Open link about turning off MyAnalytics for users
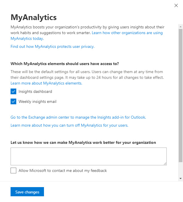 coord(69,125)
